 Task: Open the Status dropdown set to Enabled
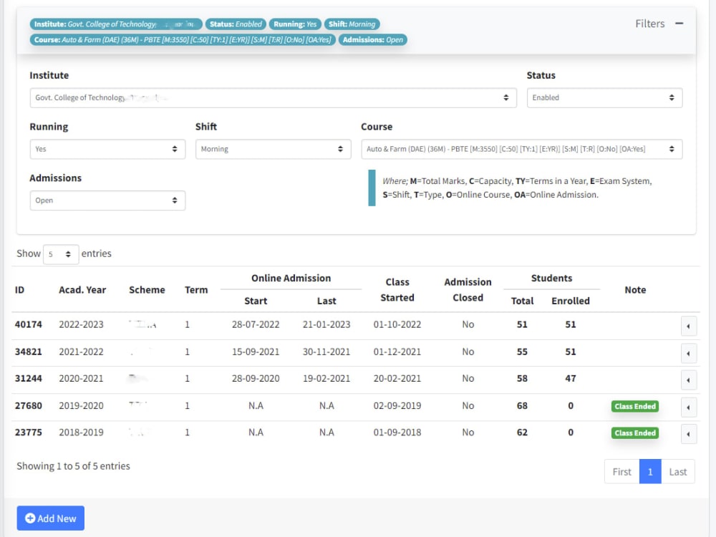[x=604, y=97]
